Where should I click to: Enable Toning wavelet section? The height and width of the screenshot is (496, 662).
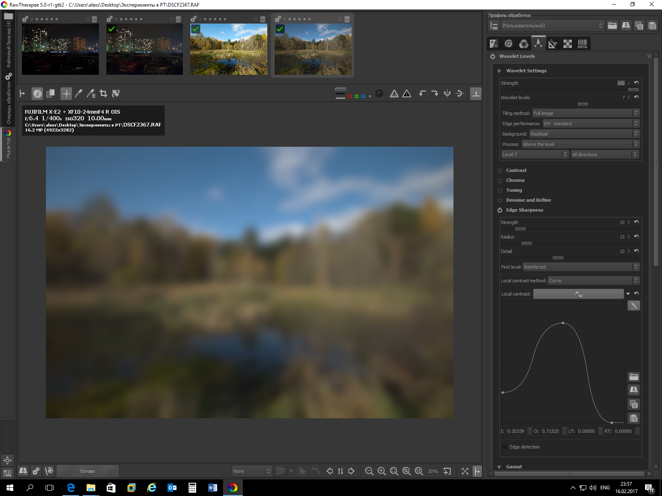click(500, 191)
